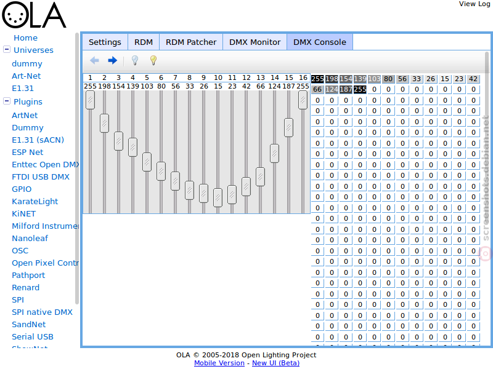
Task: Select the Art-Net universe
Action: pyautogui.click(x=26, y=76)
